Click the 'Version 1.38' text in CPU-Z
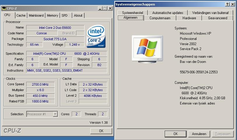Image resolution: width=237 pixels, height=140 pixels. coord(99,123)
